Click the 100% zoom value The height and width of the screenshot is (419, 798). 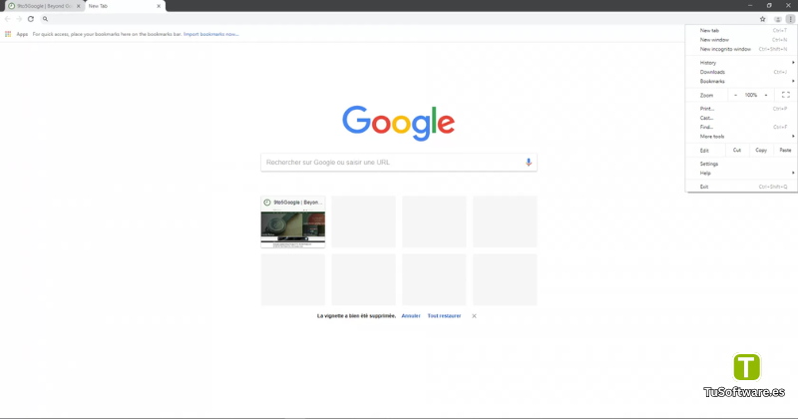[751, 95]
